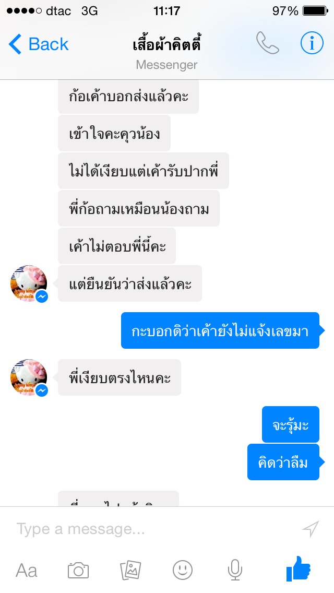This screenshot has height=593, width=334.
Task: Tap the send arrow icon
Action: (x=311, y=529)
